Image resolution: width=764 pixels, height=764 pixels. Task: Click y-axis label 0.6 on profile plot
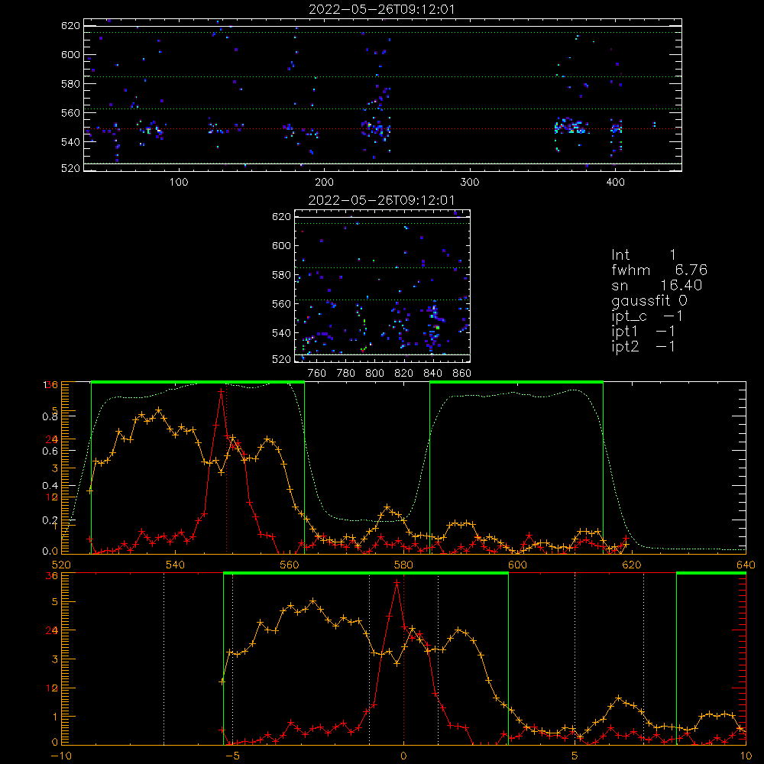pyautogui.click(x=50, y=452)
